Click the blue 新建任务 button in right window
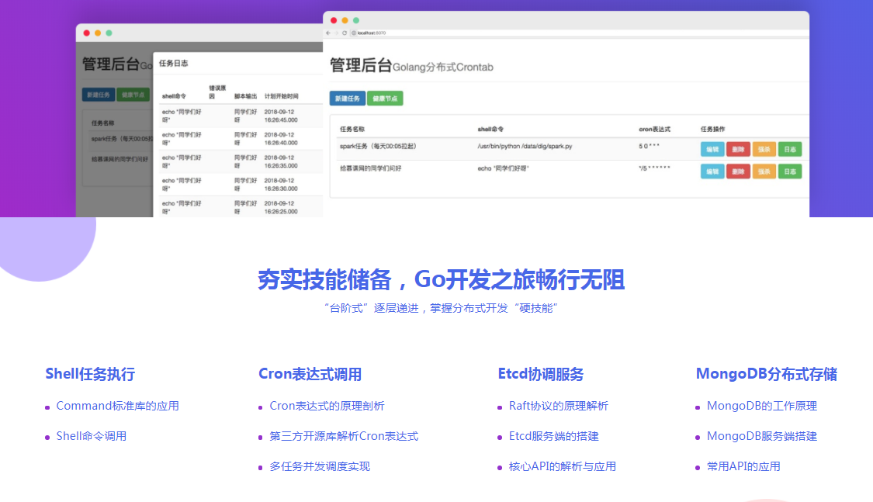873x502 pixels. (x=347, y=99)
